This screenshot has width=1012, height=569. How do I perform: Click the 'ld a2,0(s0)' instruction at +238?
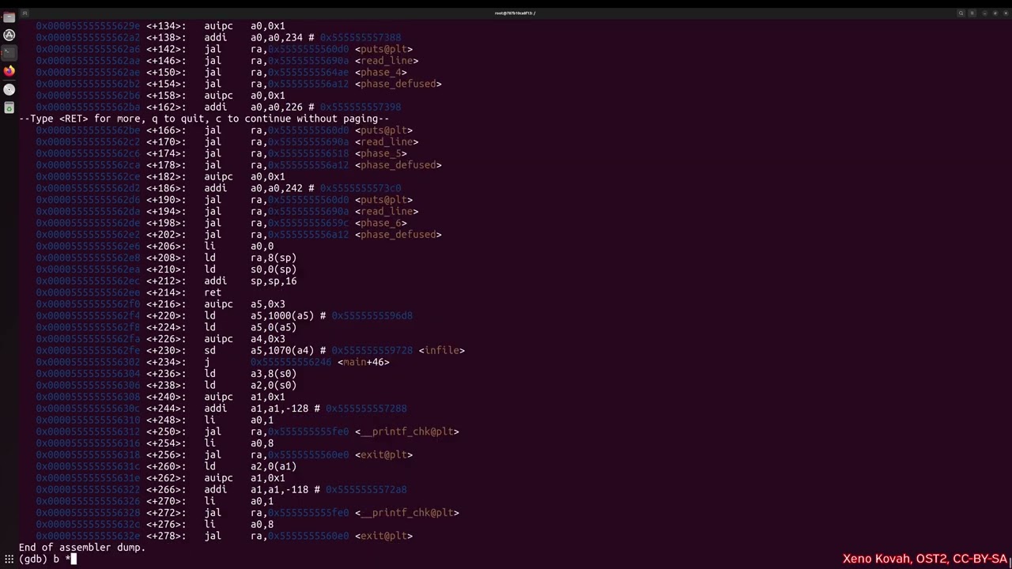point(250,385)
